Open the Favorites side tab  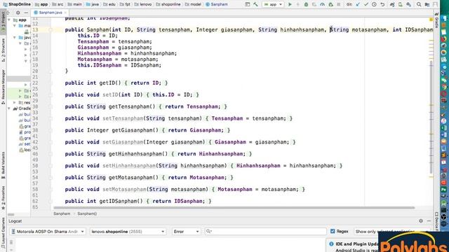(3, 197)
